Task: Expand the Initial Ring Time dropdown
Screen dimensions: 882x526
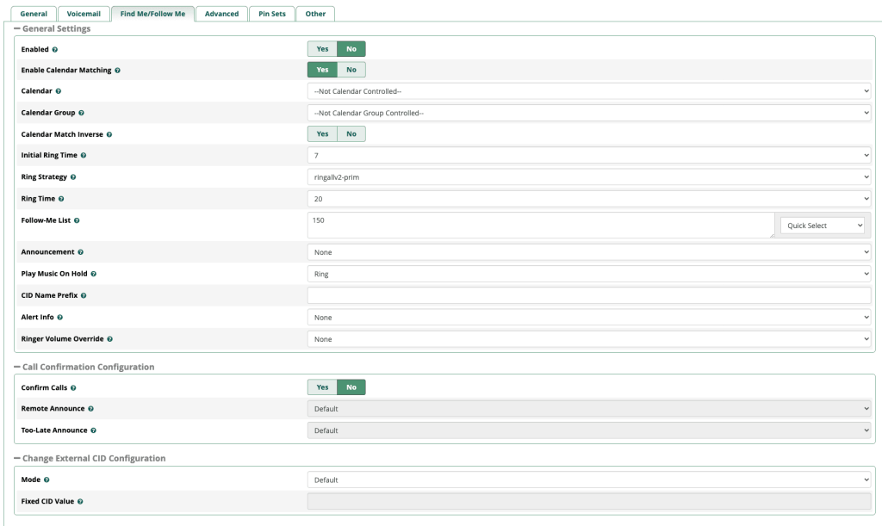Action: coord(589,156)
